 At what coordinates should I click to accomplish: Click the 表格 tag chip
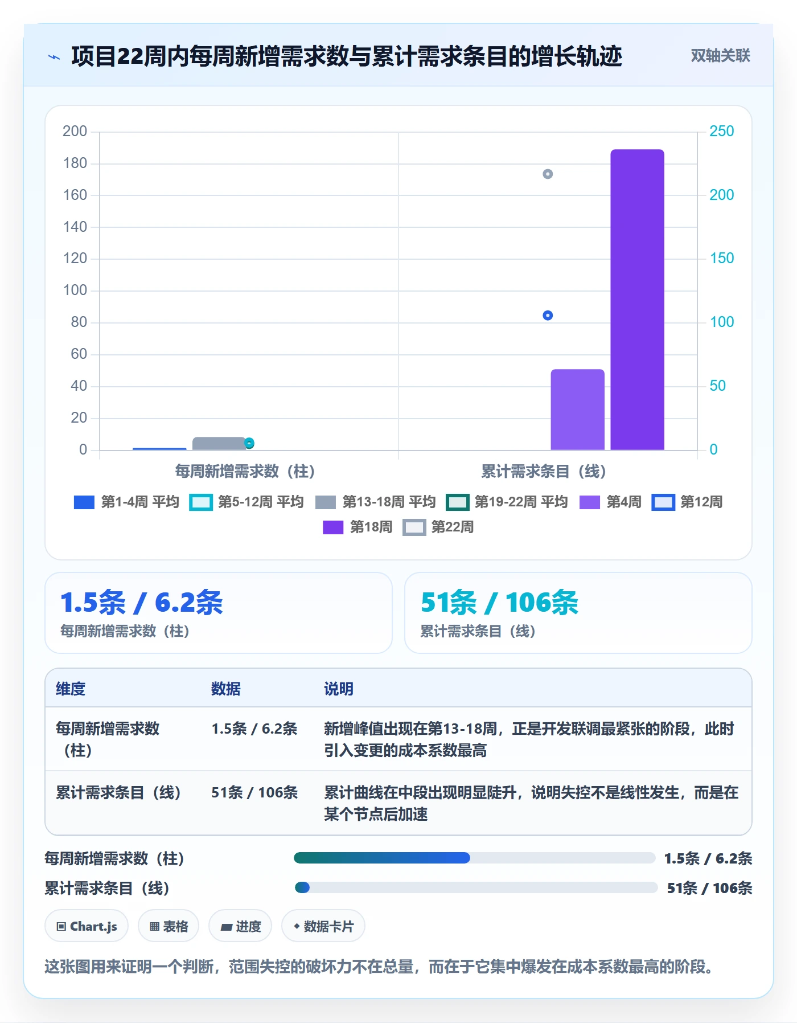[x=169, y=926]
